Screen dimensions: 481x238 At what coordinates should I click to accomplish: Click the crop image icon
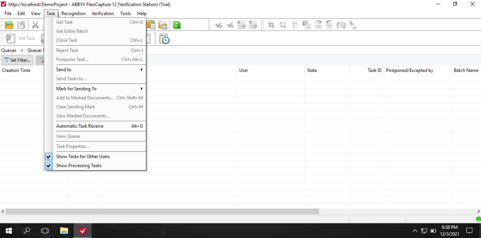pyautogui.click(x=283, y=25)
